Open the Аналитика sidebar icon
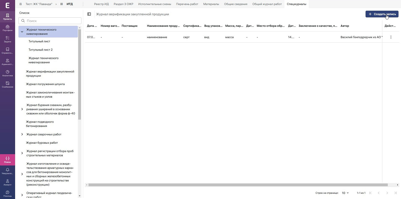The height and width of the screenshot is (199, 401). [x=8, y=73]
